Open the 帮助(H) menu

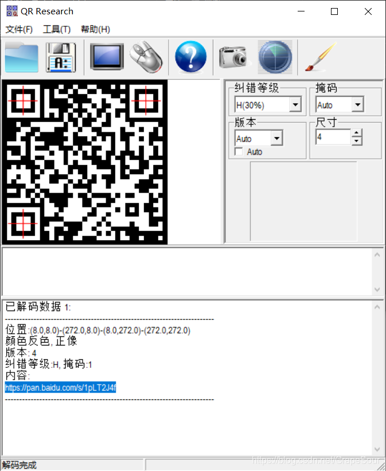point(95,29)
